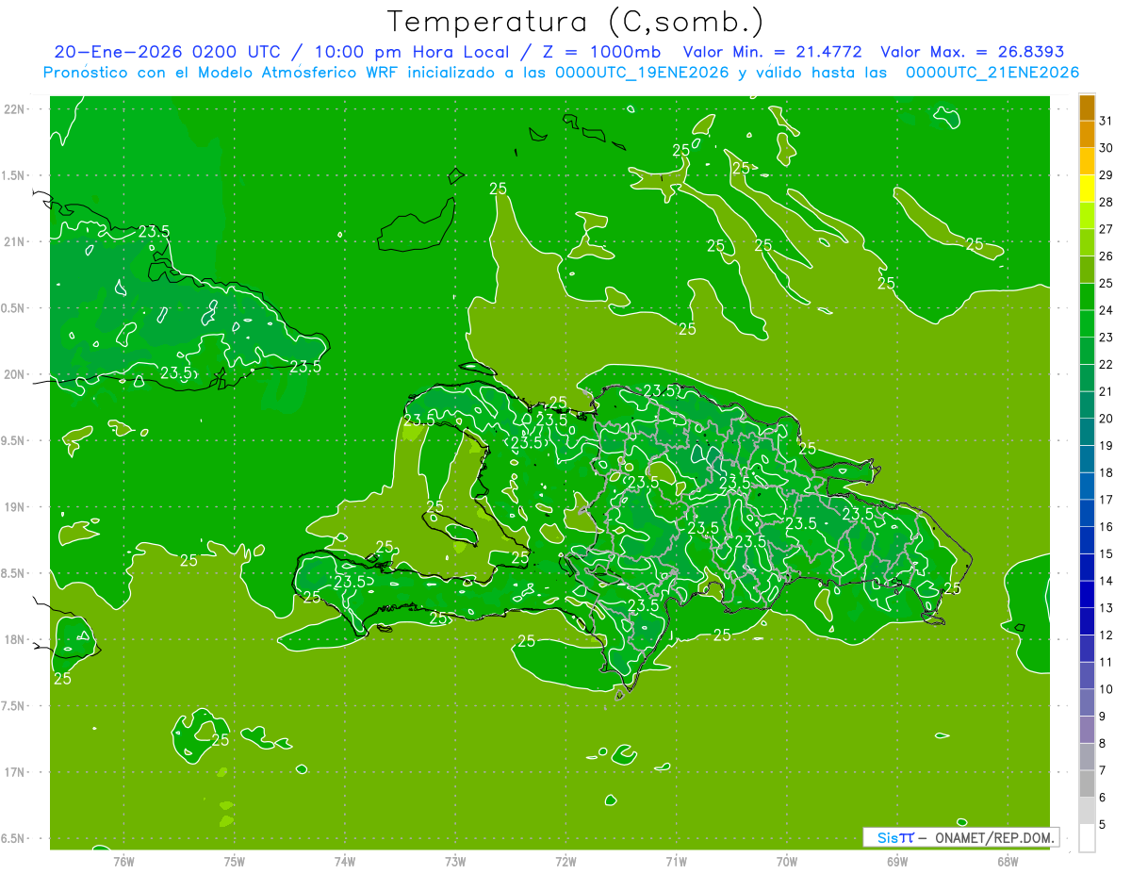This screenshot has width=1131, height=874.
Task: Click the colorbar label "11"
Action: click(x=1106, y=662)
